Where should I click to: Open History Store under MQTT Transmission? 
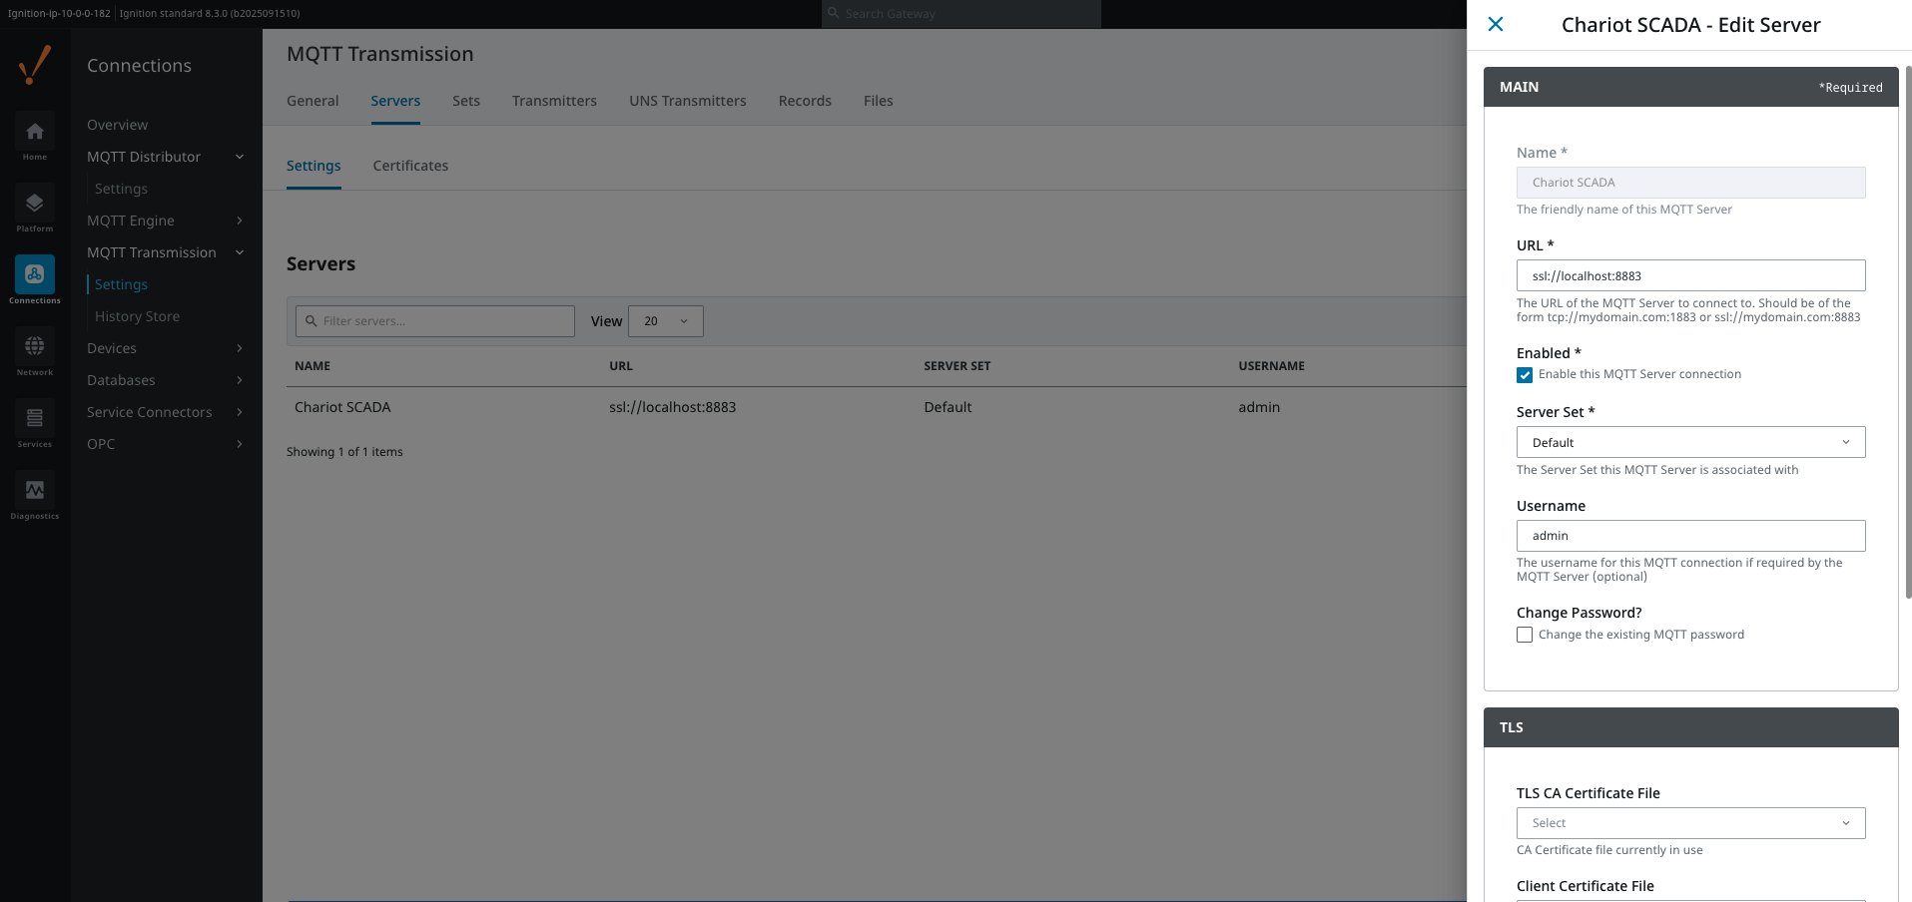coord(137,316)
